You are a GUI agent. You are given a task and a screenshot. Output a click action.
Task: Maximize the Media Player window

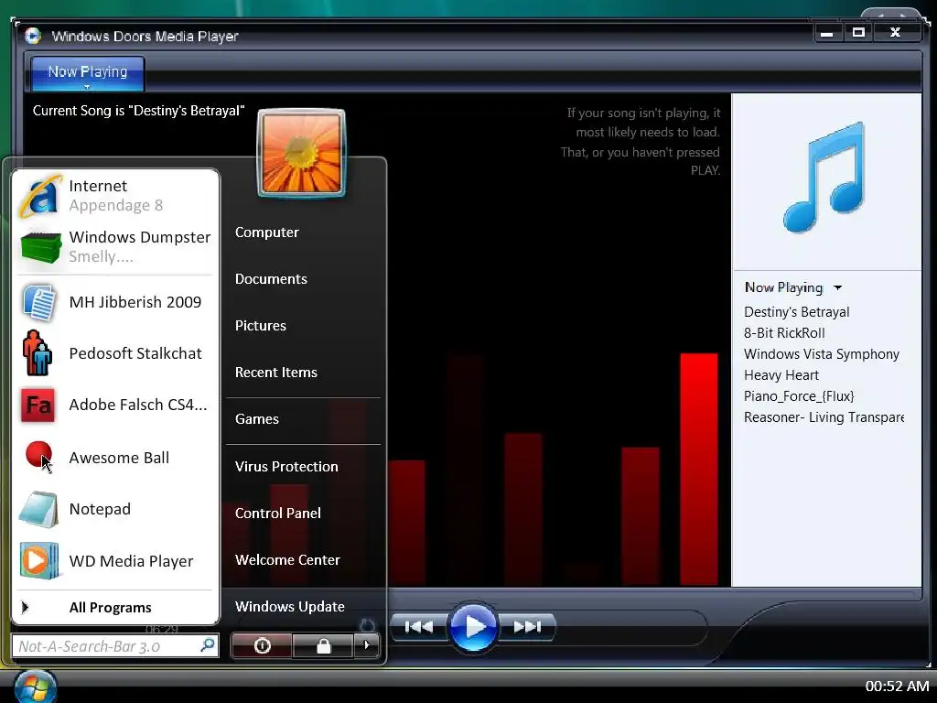click(858, 33)
